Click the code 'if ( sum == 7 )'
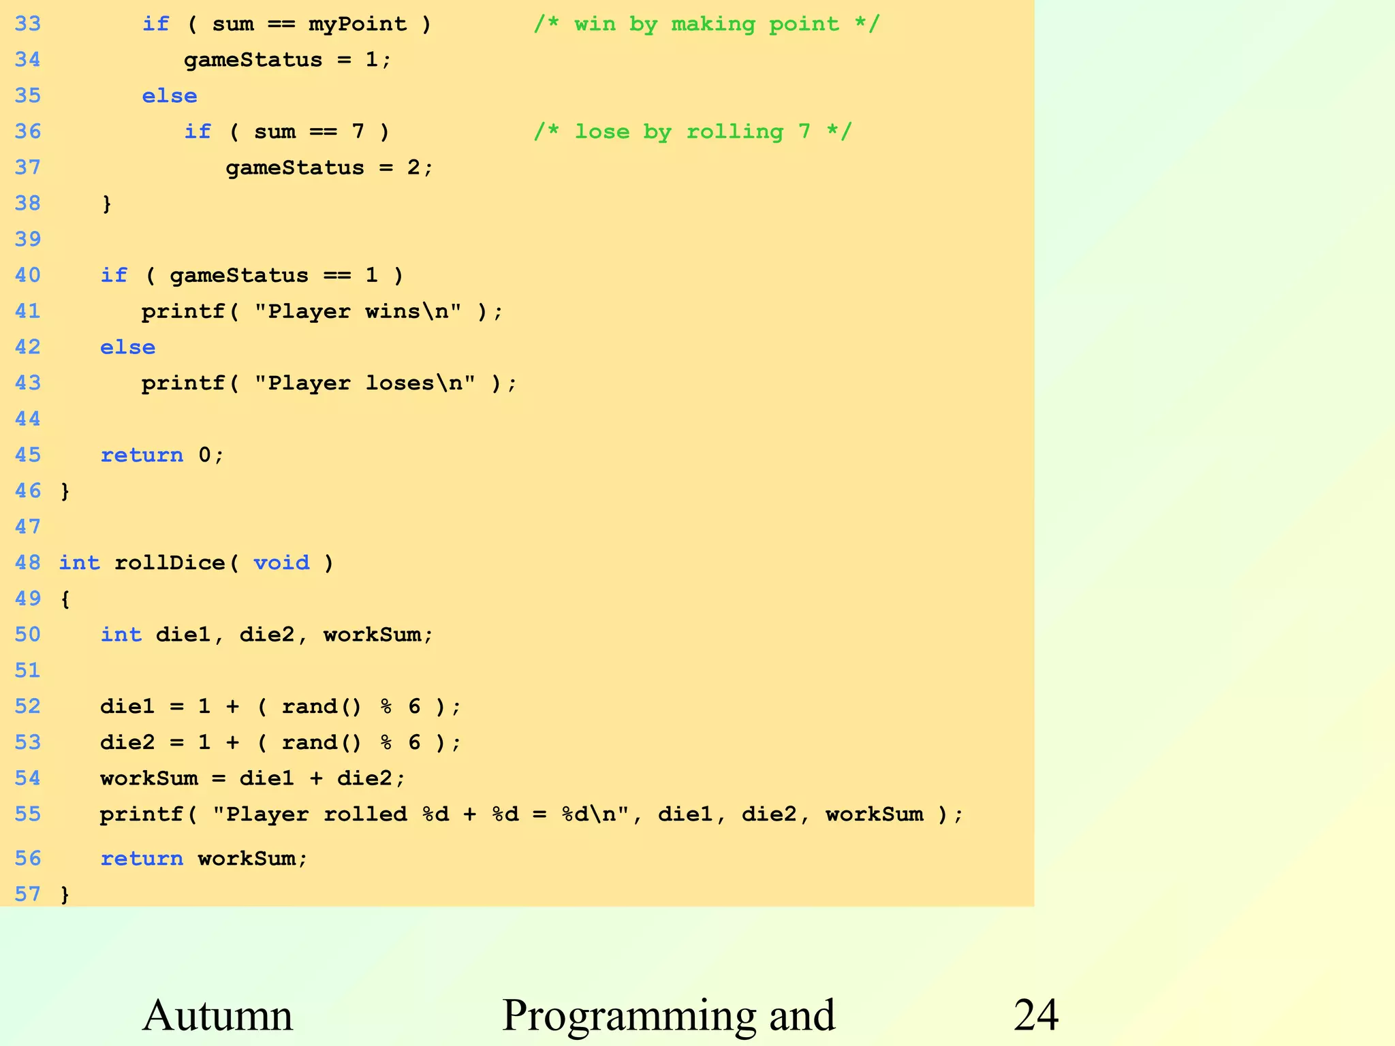 tap(287, 131)
